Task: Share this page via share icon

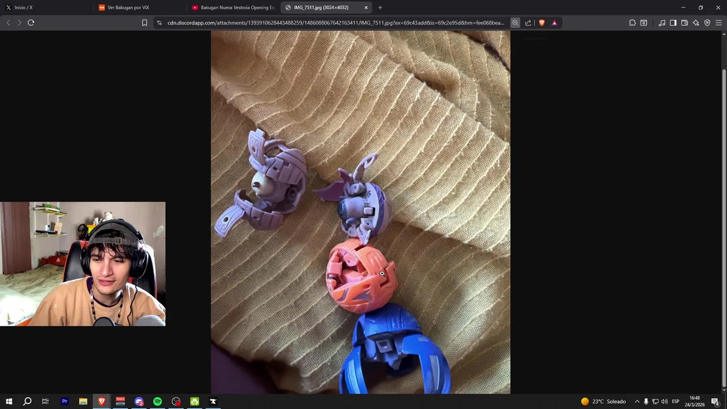Action: tap(528, 23)
